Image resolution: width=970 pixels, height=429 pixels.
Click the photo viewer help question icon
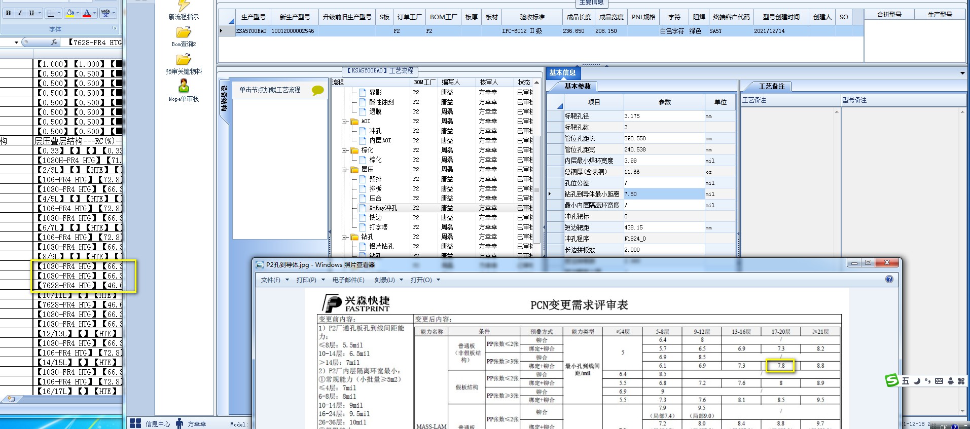click(889, 279)
